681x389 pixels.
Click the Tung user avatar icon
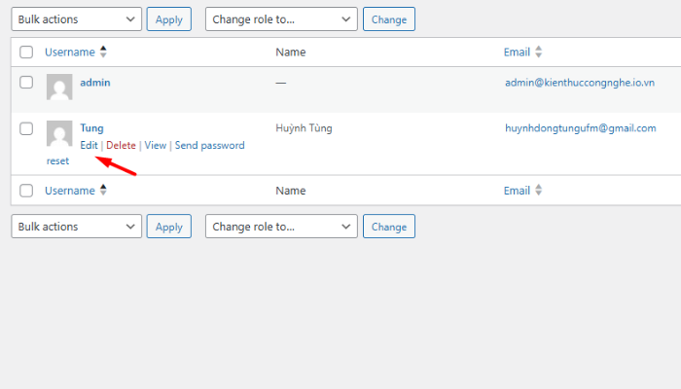[59, 134]
